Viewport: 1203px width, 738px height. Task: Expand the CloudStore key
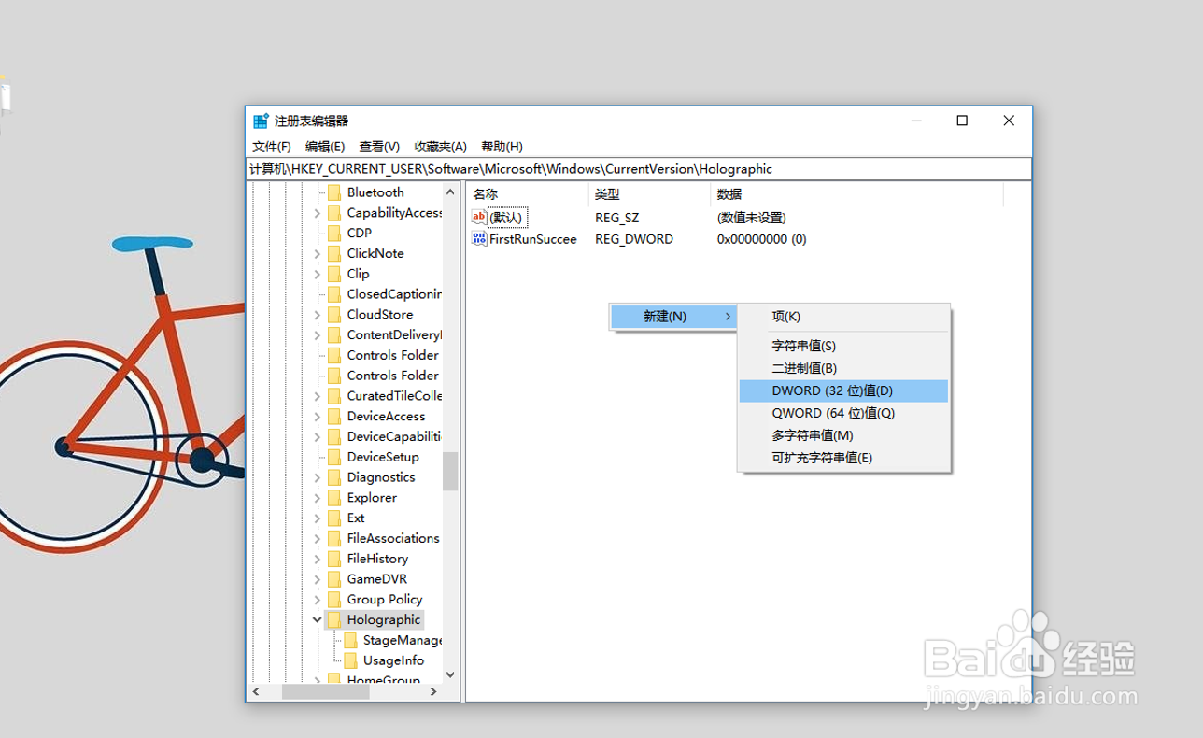(318, 315)
